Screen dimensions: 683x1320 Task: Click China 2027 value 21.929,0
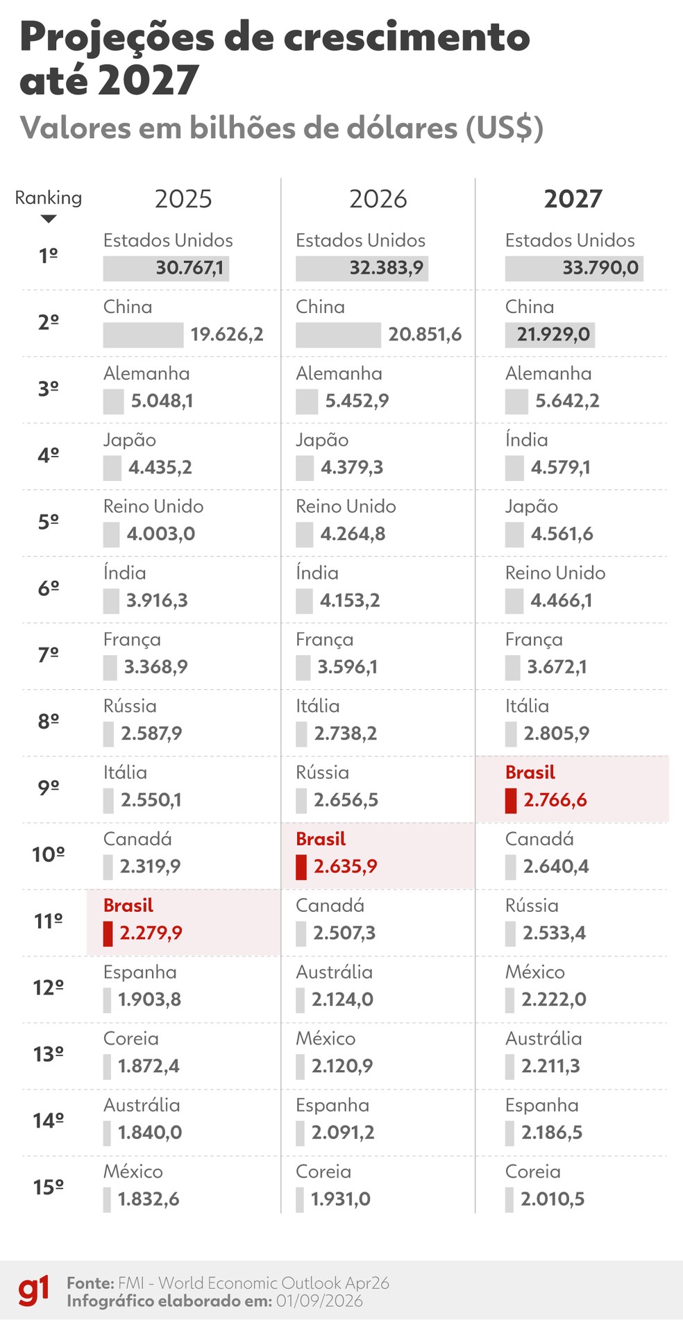point(553,335)
